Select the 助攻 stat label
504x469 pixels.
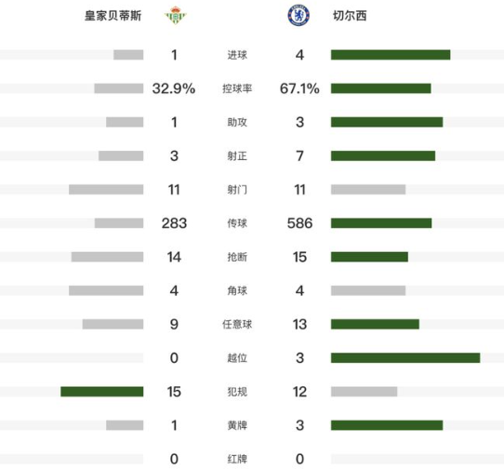click(x=237, y=122)
